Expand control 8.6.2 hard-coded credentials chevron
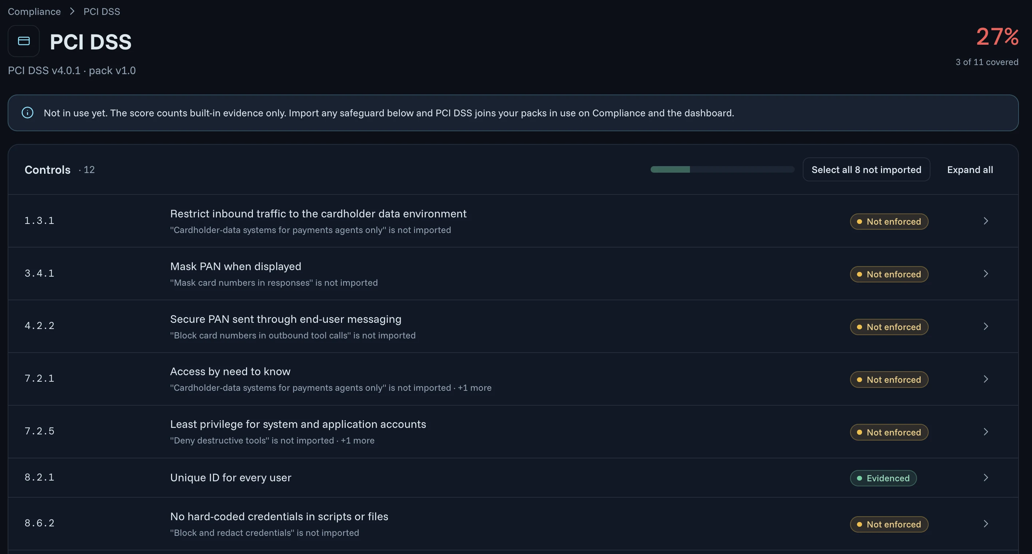This screenshot has width=1032, height=554. point(986,524)
